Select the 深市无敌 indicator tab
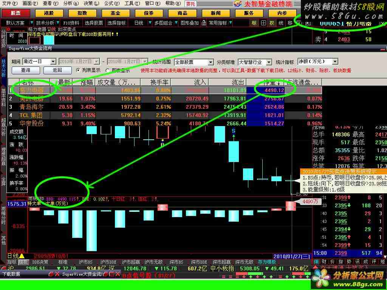Viewport: 387px width, 290px height. click(244, 262)
